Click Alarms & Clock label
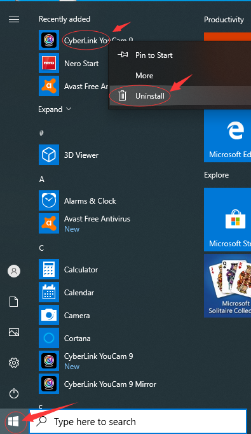Image resolution: width=251 pixels, height=434 pixels. click(90, 201)
